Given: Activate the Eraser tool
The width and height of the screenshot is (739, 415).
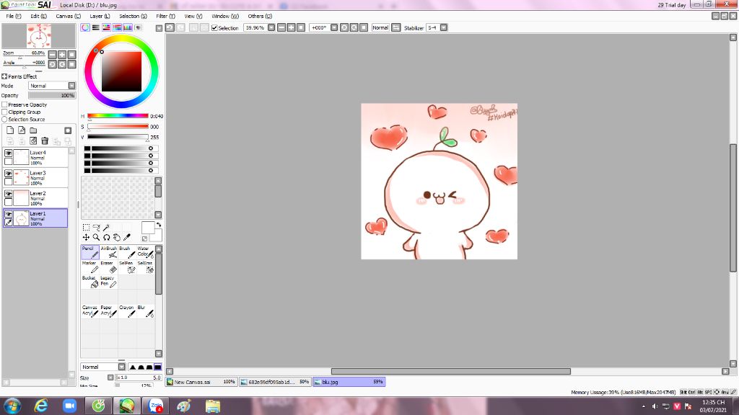Looking at the screenshot, I should (x=109, y=267).
